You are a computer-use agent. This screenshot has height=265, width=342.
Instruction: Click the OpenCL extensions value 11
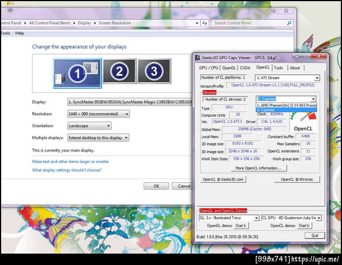pos(308,151)
